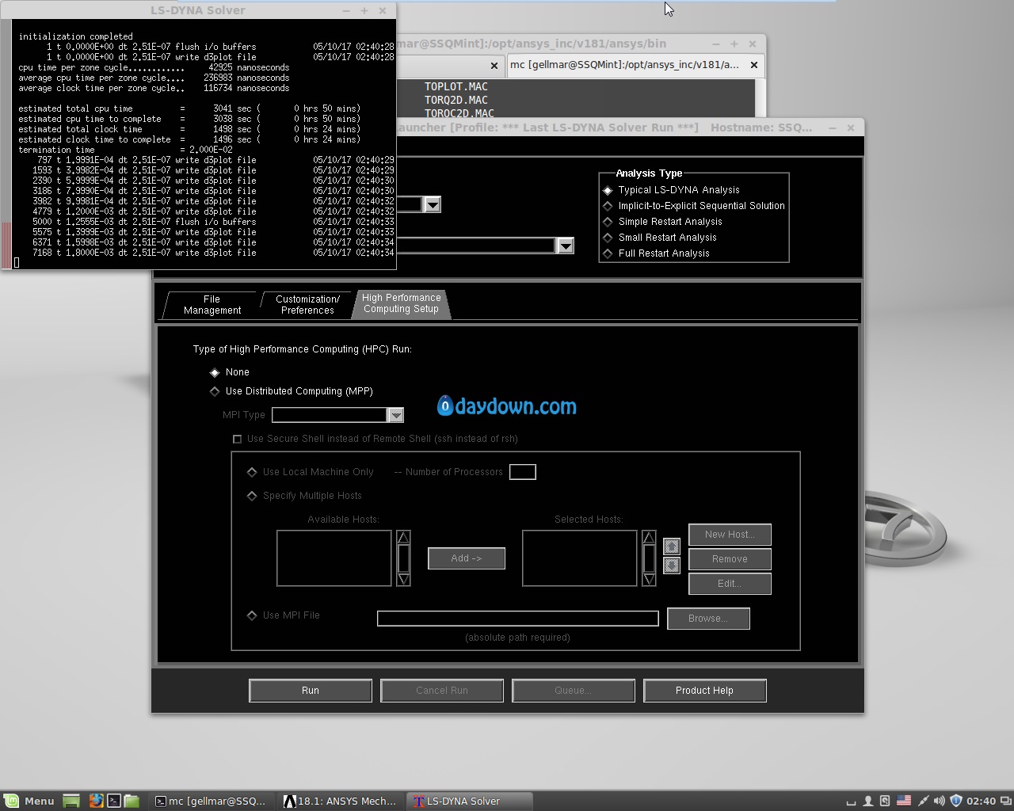Click the network connection tray icon
This screenshot has width=1014, height=811.
click(922, 801)
